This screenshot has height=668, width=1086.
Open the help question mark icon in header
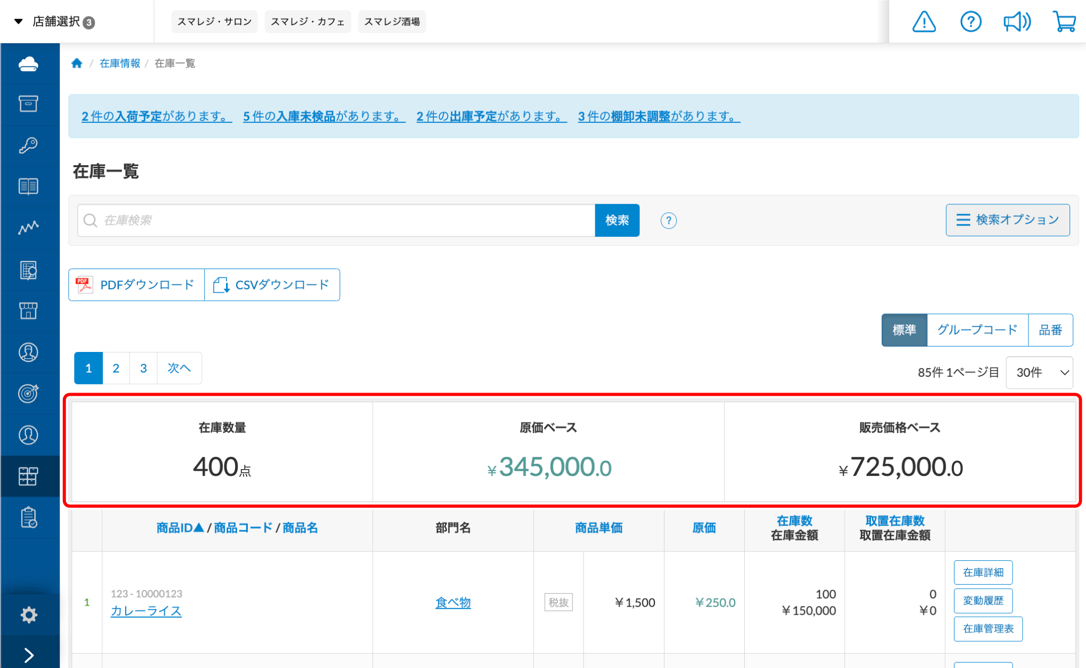[x=970, y=22]
